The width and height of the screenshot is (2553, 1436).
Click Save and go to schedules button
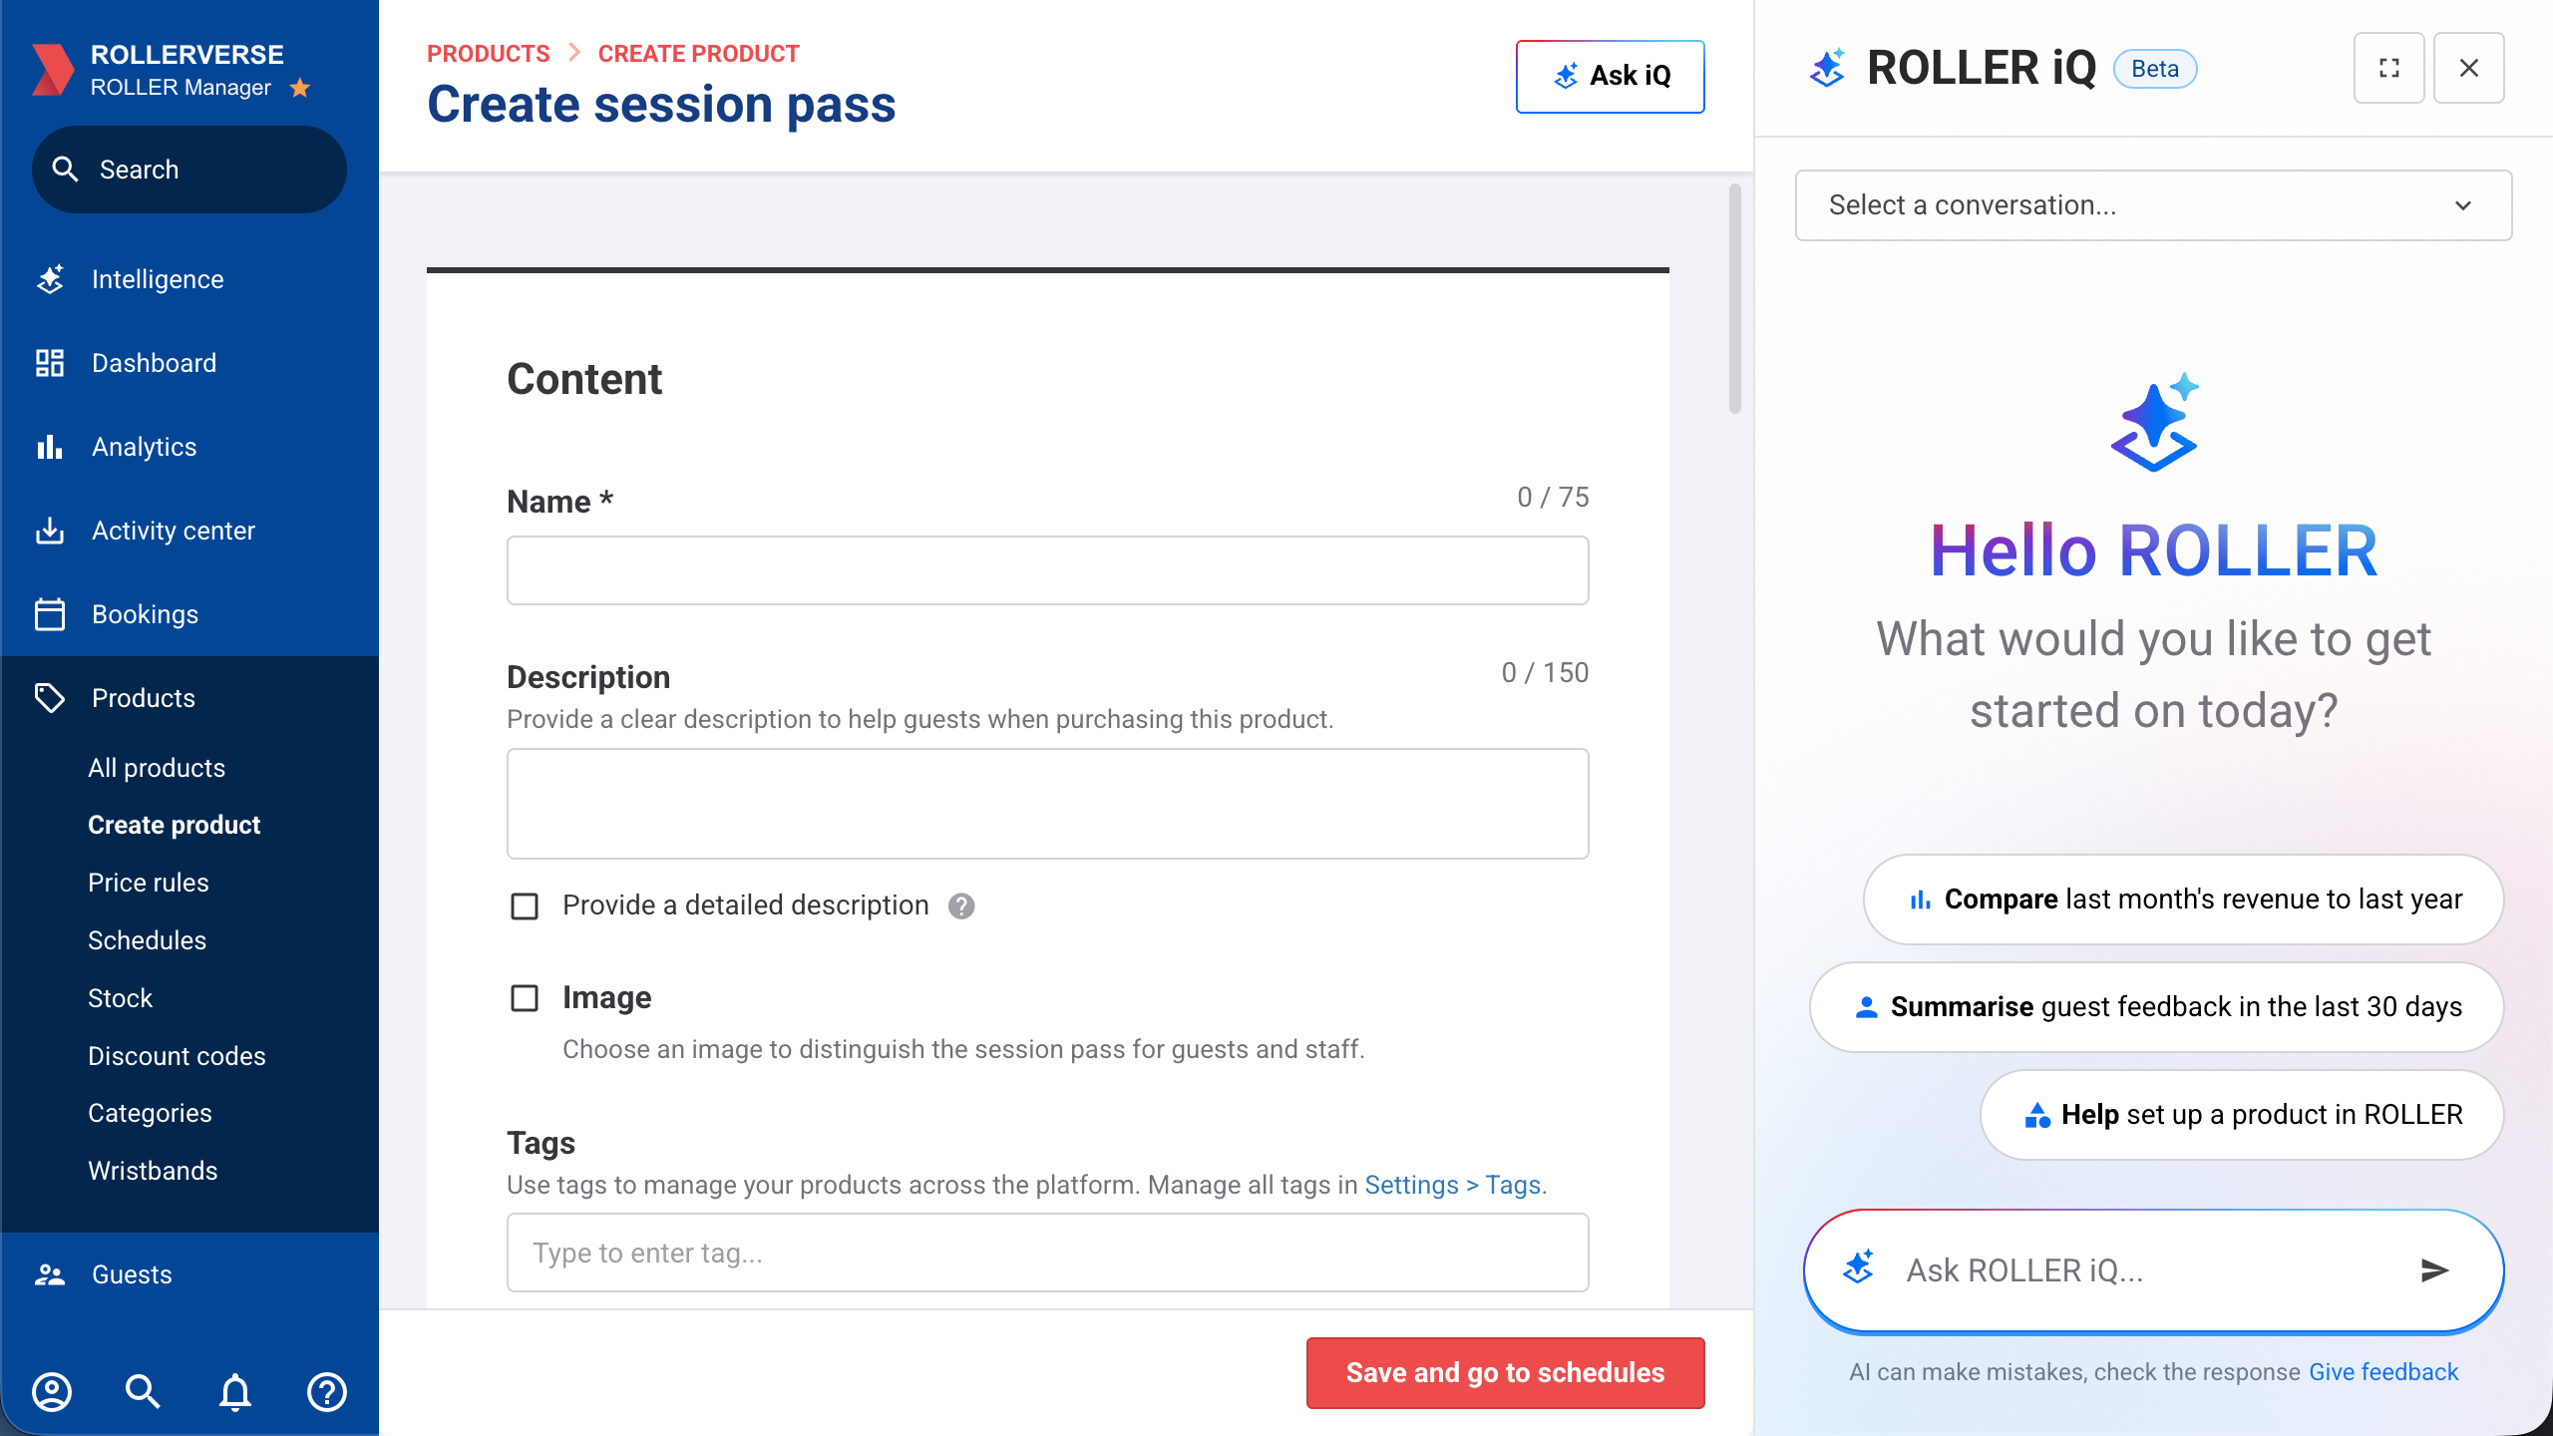tap(1505, 1373)
